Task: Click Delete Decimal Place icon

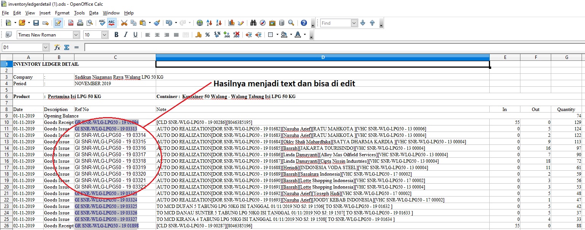Action: click(x=236, y=35)
